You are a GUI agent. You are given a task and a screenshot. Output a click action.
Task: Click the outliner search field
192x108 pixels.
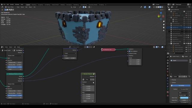(x=181, y=7)
